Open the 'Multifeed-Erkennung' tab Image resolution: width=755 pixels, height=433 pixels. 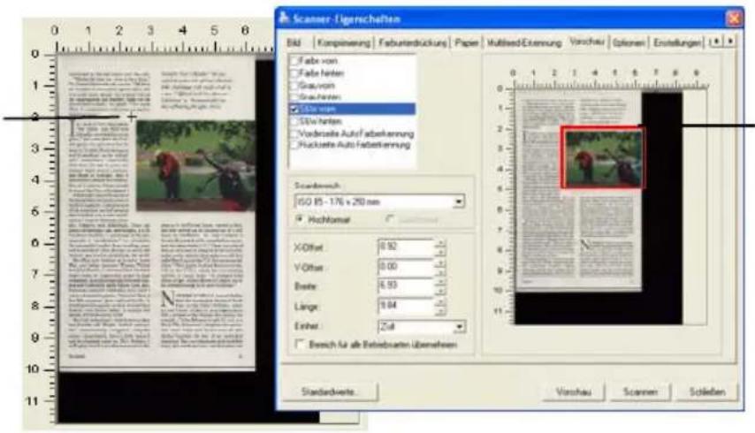click(524, 42)
